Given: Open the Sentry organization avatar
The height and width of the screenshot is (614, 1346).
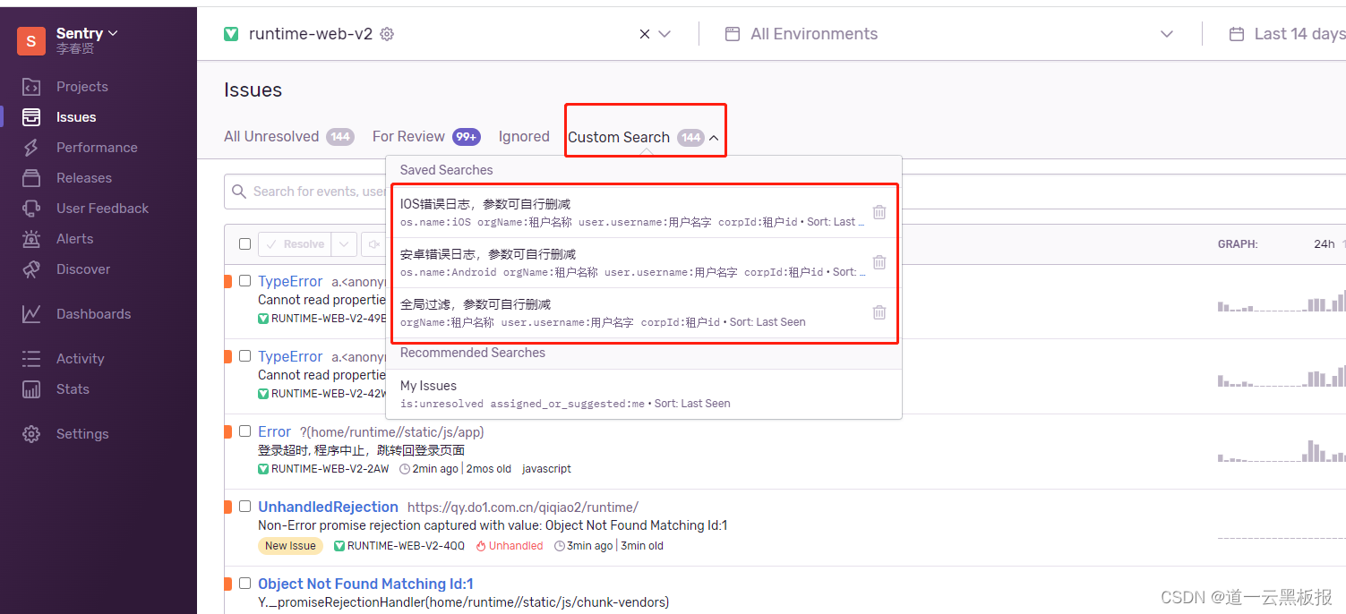Looking at the screenshot, I should (31, 41).
